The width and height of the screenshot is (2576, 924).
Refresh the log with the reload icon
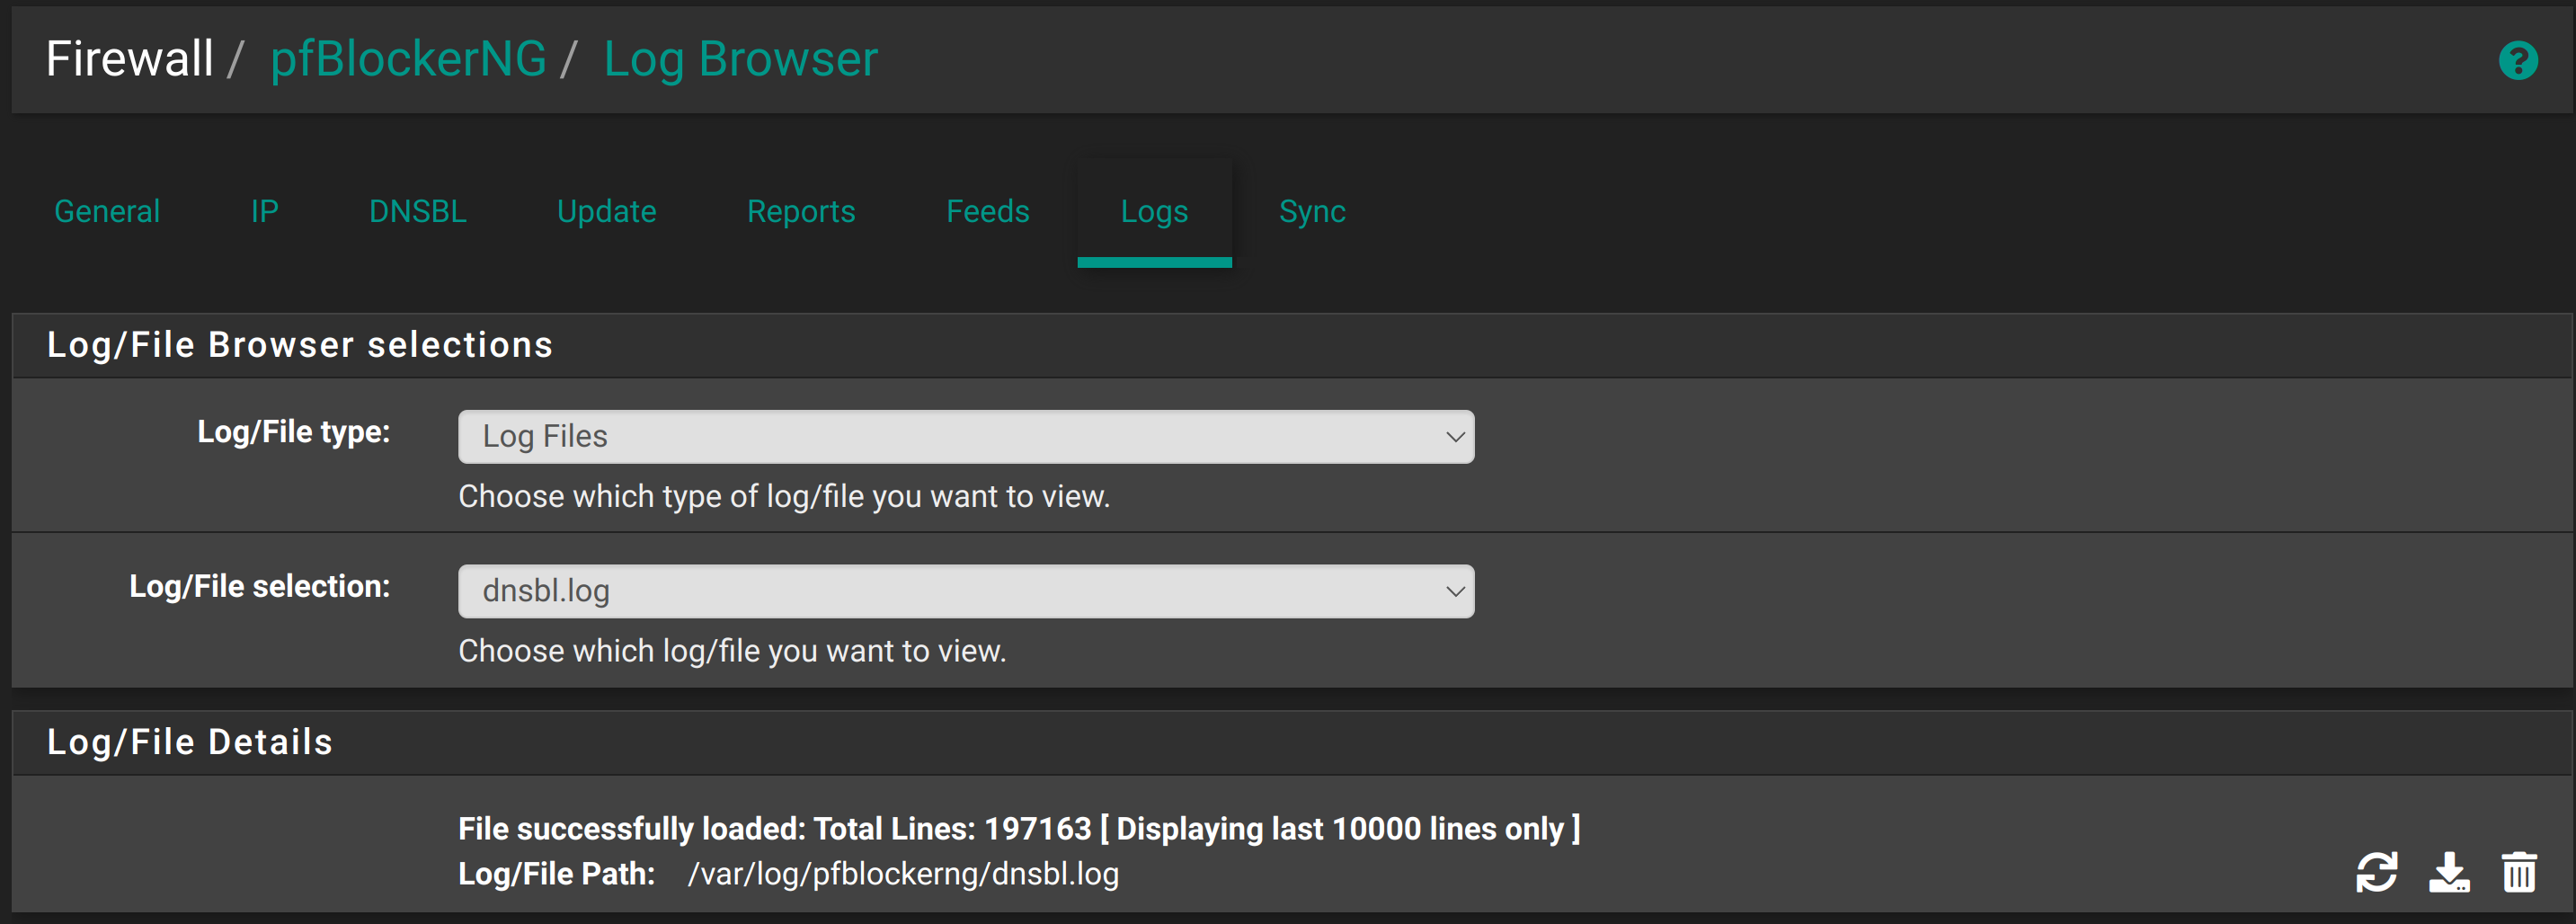coord(2376,872)
